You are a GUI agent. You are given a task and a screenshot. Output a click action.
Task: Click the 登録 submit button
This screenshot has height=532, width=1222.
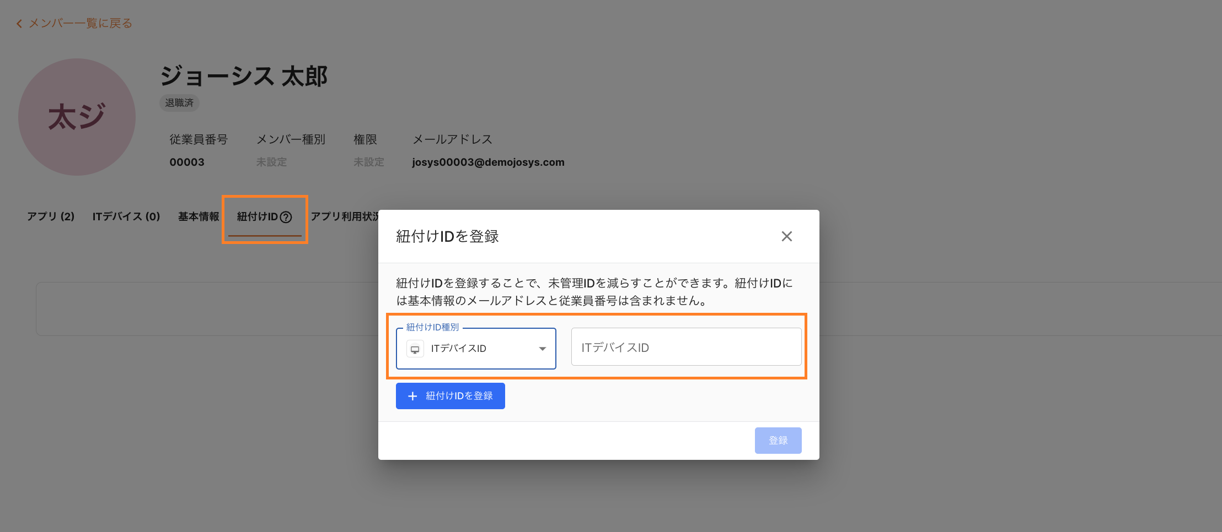[x=778, y=441]
